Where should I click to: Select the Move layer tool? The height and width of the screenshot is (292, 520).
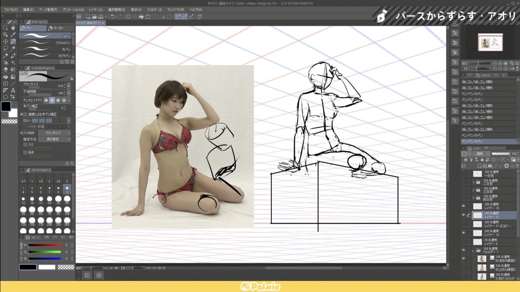pyautogui.click(x=5, y=42)
